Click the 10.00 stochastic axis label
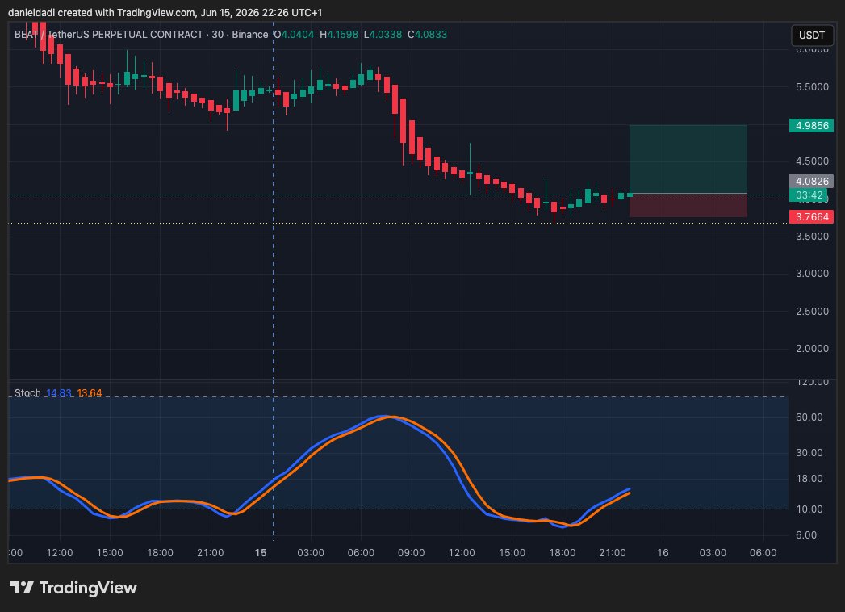845x612 pixels. (809, 509)
